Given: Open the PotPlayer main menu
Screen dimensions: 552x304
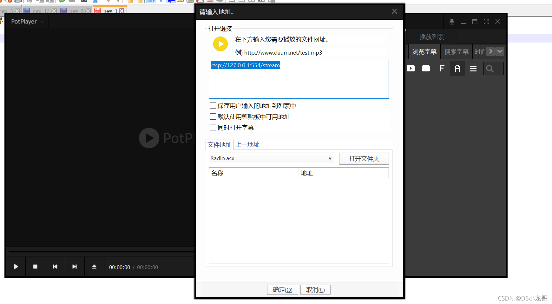Looking at the screenshot, I should coord(27,22).
